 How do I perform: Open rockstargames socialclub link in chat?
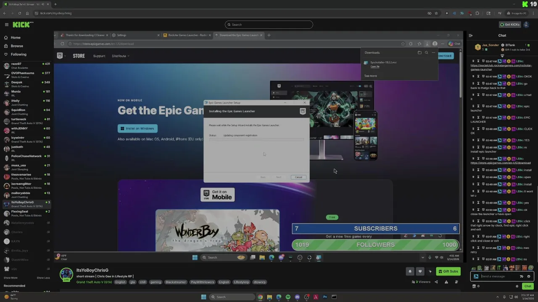coord(501,67)
